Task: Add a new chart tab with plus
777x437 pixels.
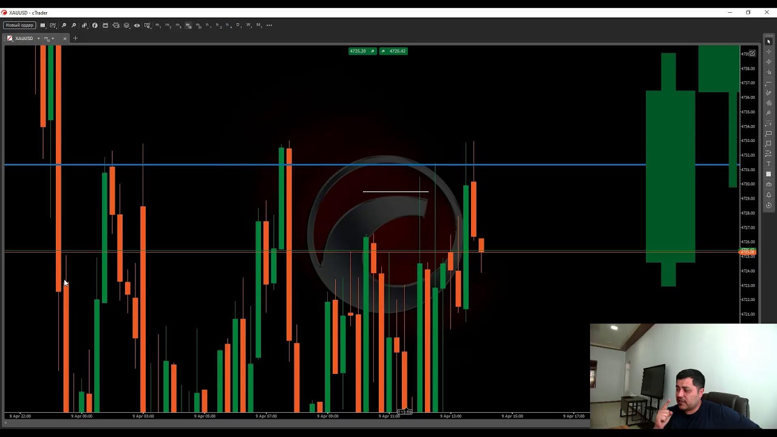Action: click(x=75, y=38)
